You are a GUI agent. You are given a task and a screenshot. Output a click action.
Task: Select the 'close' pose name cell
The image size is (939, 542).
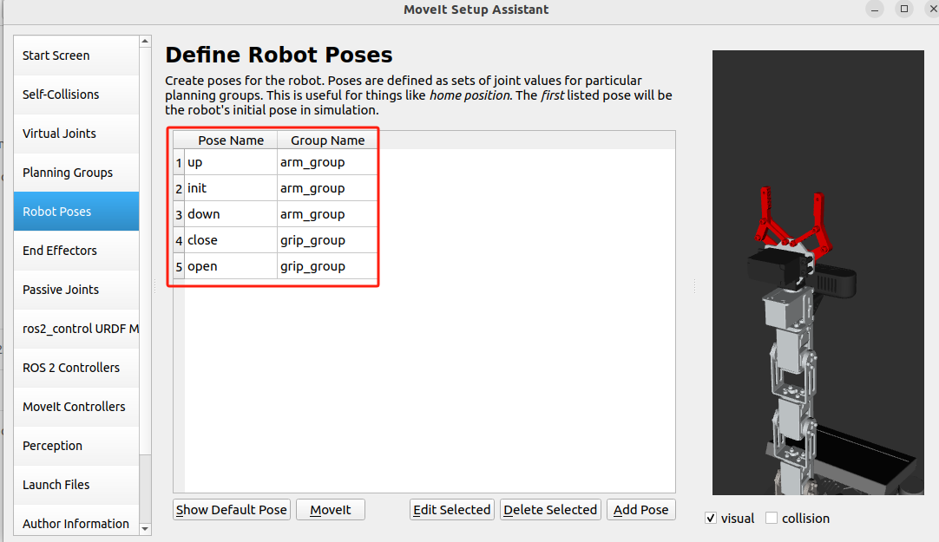[x=231, y=240]
